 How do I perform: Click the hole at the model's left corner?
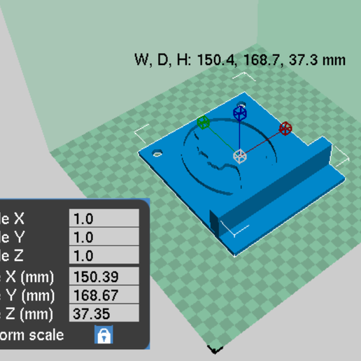[x=157, y=153]
